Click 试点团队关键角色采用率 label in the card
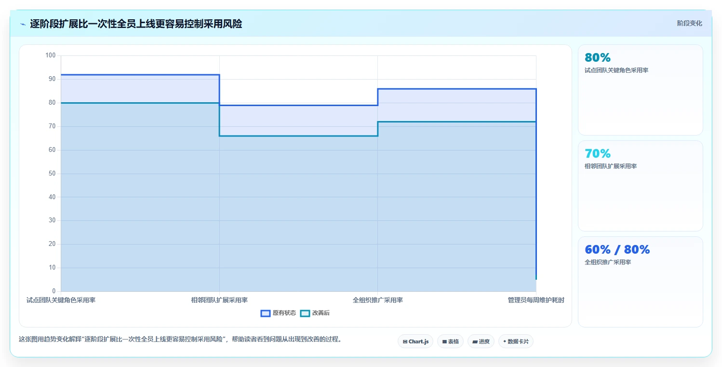The width and height of the screenshot is (722, 367). (616, 70)
